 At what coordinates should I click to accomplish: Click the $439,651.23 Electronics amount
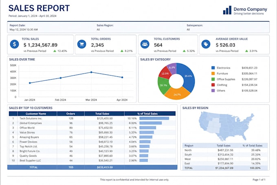(x=249, y=68)
